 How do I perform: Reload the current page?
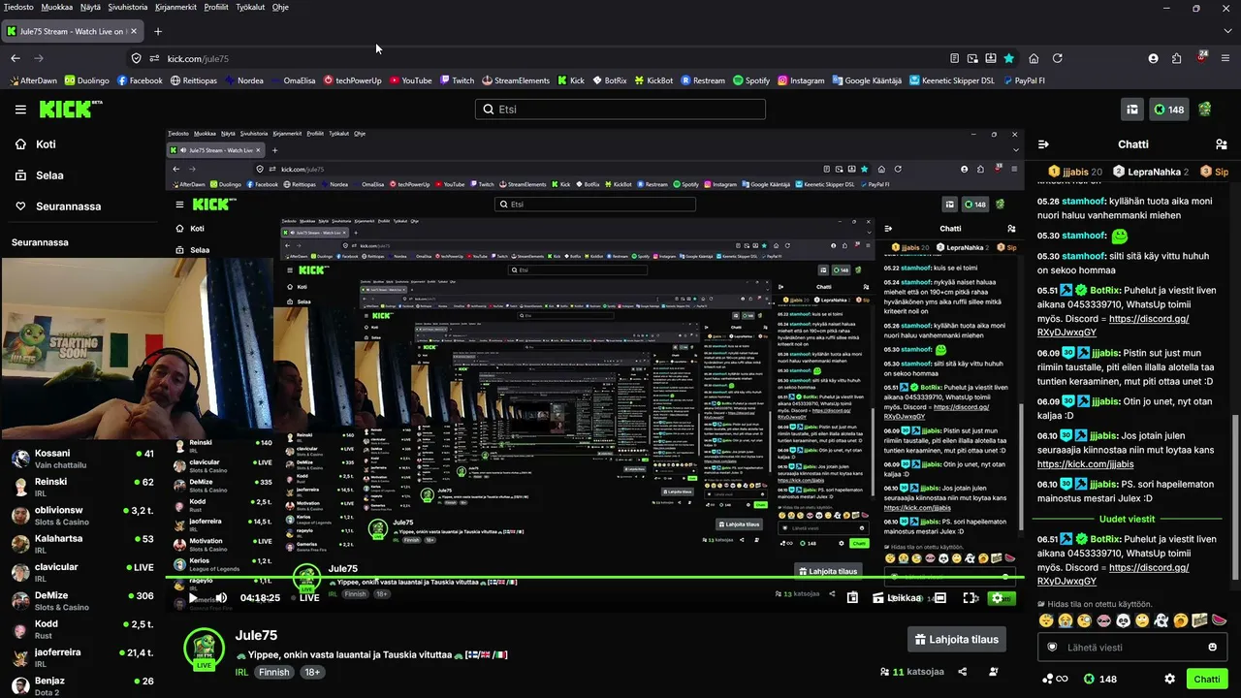coord(1058,58)
